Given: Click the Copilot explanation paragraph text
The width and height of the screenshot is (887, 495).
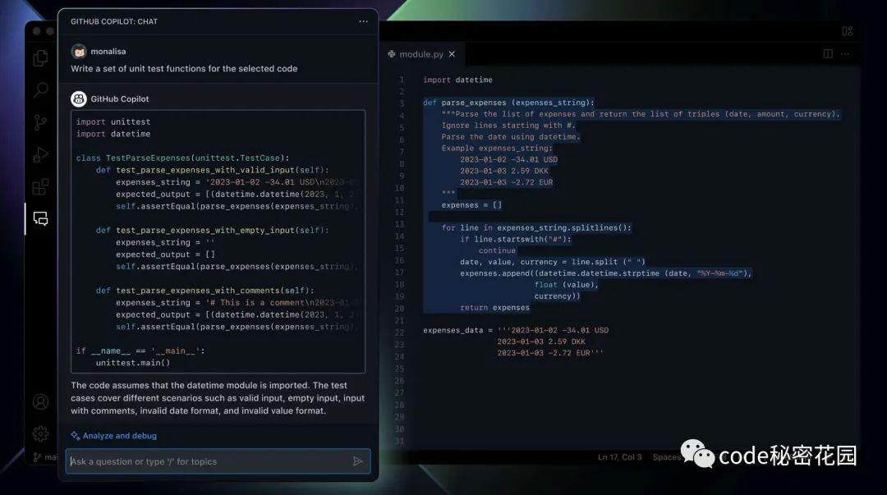Looking at the screenshot, I should (x=218, y=397).
